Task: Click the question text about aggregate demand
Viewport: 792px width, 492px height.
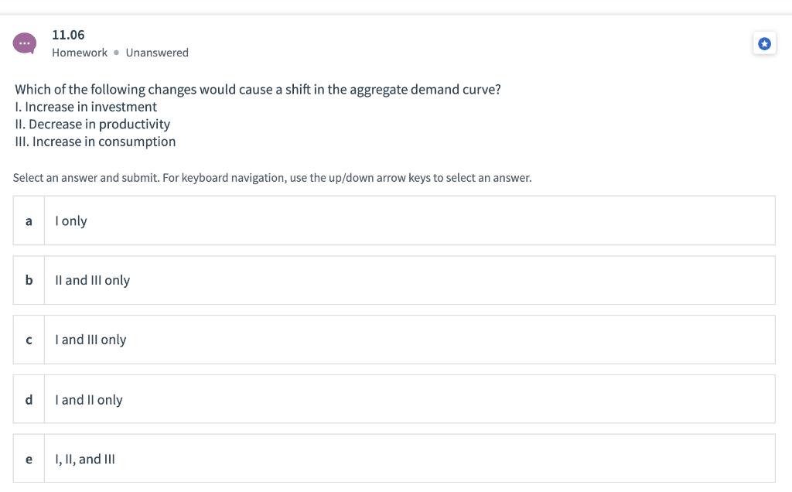Action: 258,89
